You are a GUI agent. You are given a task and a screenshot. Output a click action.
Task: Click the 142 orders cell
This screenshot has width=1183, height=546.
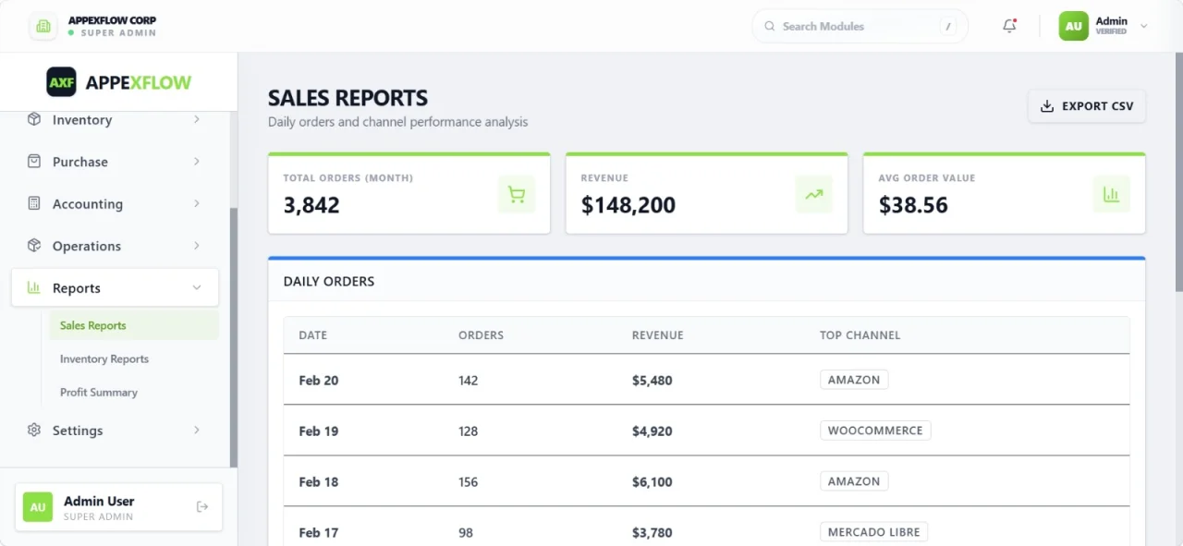click(469, 380)
